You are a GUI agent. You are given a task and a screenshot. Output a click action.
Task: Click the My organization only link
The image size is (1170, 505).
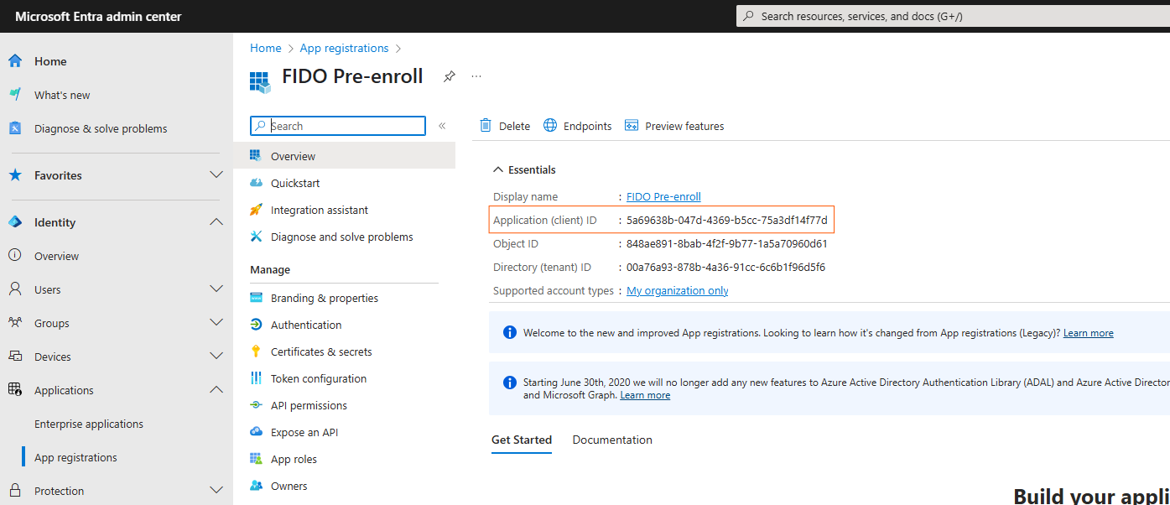click(678, 290)
